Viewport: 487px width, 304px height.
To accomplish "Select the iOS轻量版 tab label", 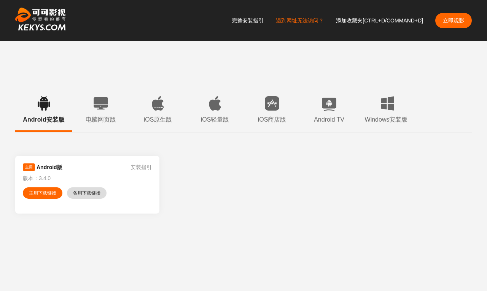I will (x=215, y=119).
